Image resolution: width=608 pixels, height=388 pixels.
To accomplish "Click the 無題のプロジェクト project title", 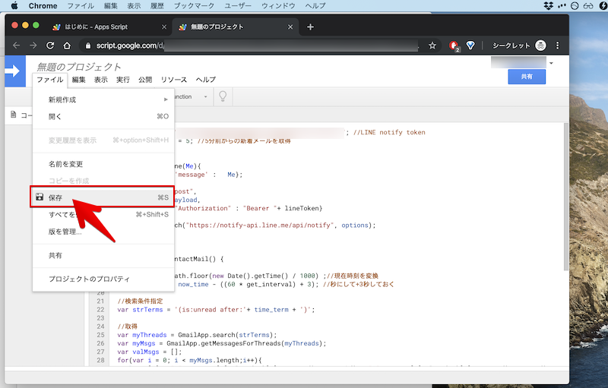I will coord(79,67).
